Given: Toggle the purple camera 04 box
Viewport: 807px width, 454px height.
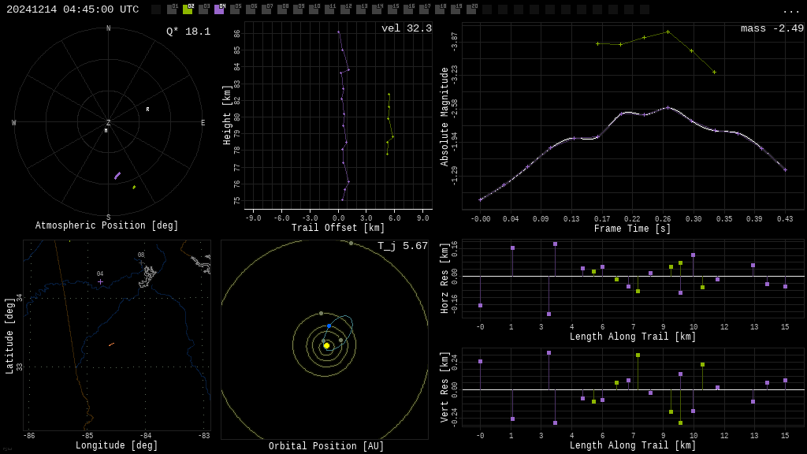Looking at the screenshot, I should click(x=219, y=9).
